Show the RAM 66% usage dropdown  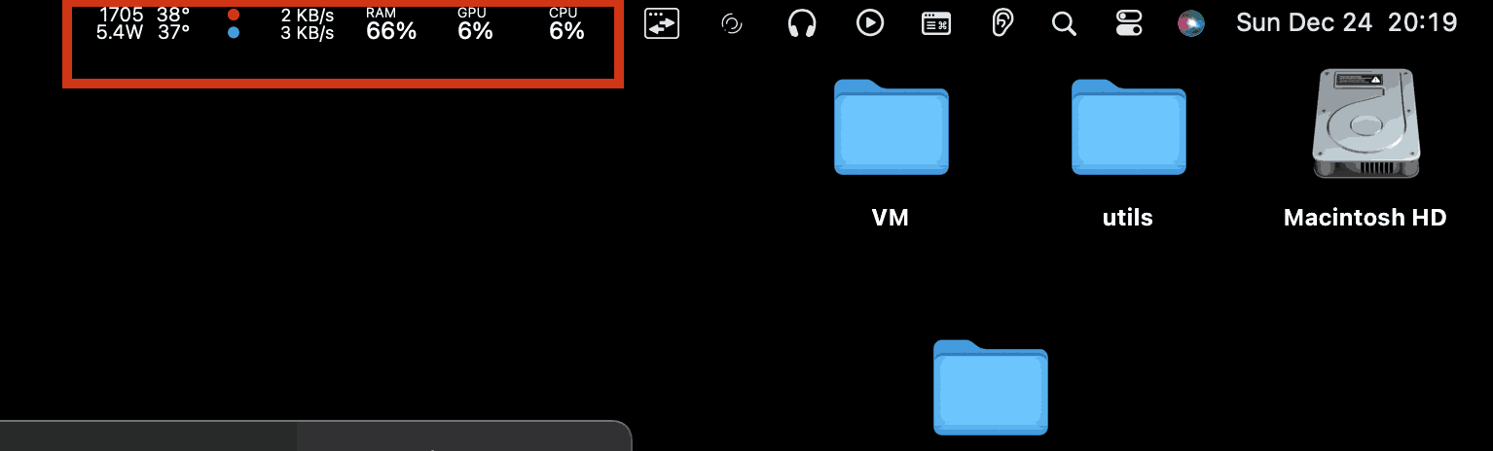391,24
